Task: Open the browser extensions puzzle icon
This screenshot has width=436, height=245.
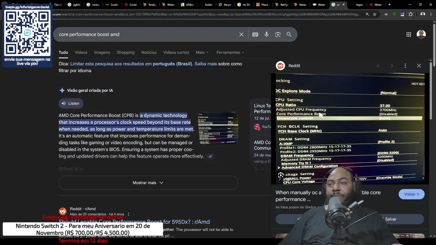Action: point(410,14)
